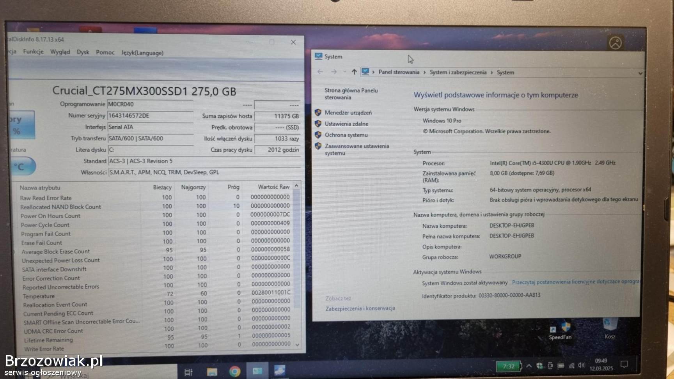
Task: Click System i zabezpieczenia breadcrumb
Action: (458, 72)
